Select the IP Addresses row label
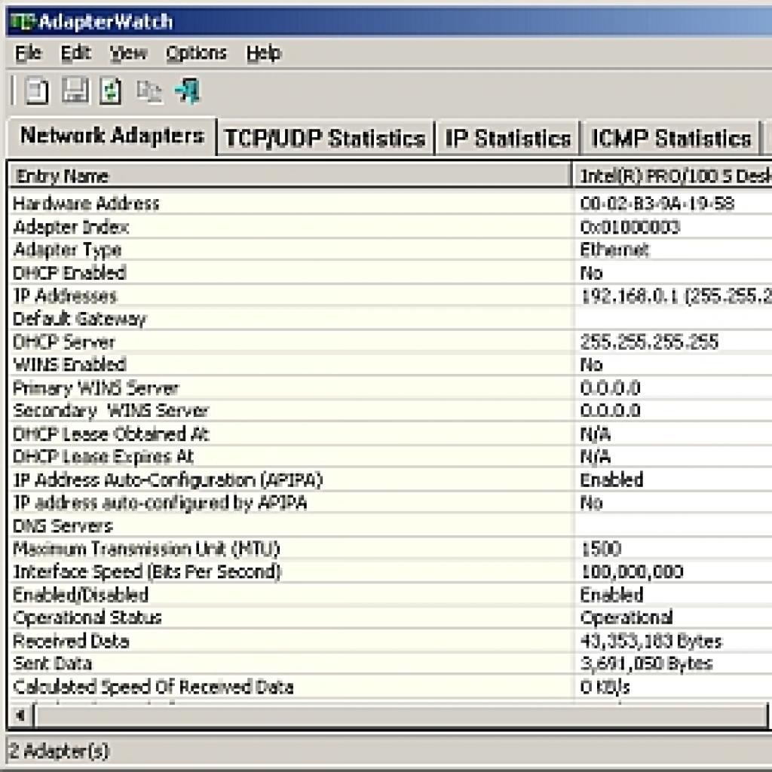Screen dimensions: 772x772 [65, 296]
